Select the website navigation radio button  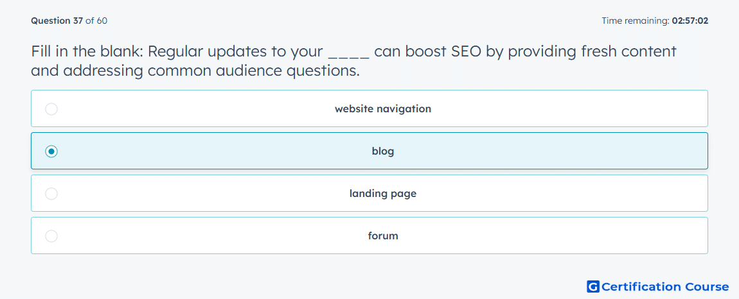point(51,109)
